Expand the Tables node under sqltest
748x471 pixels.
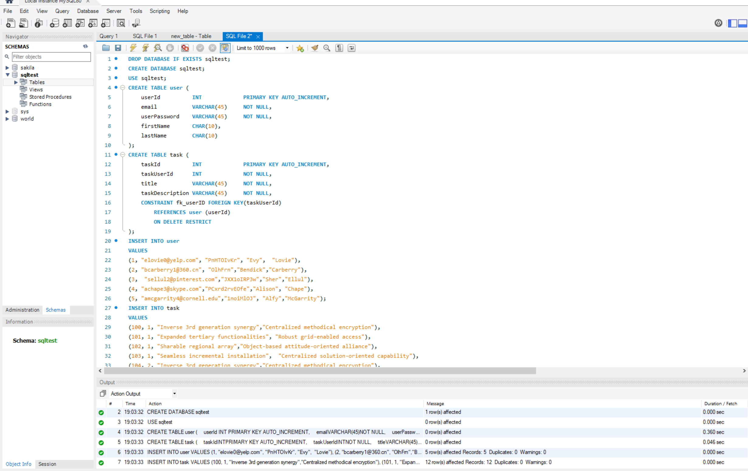pos(16,82)
